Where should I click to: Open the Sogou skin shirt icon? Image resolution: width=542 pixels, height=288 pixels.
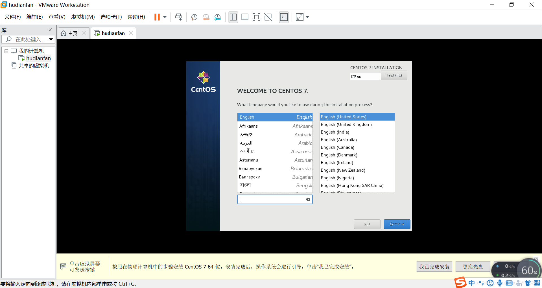pyautogui.click(x=528, y=283)
